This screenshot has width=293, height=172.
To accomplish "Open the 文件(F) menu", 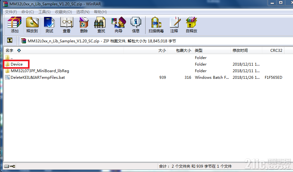I will point(11,12).
